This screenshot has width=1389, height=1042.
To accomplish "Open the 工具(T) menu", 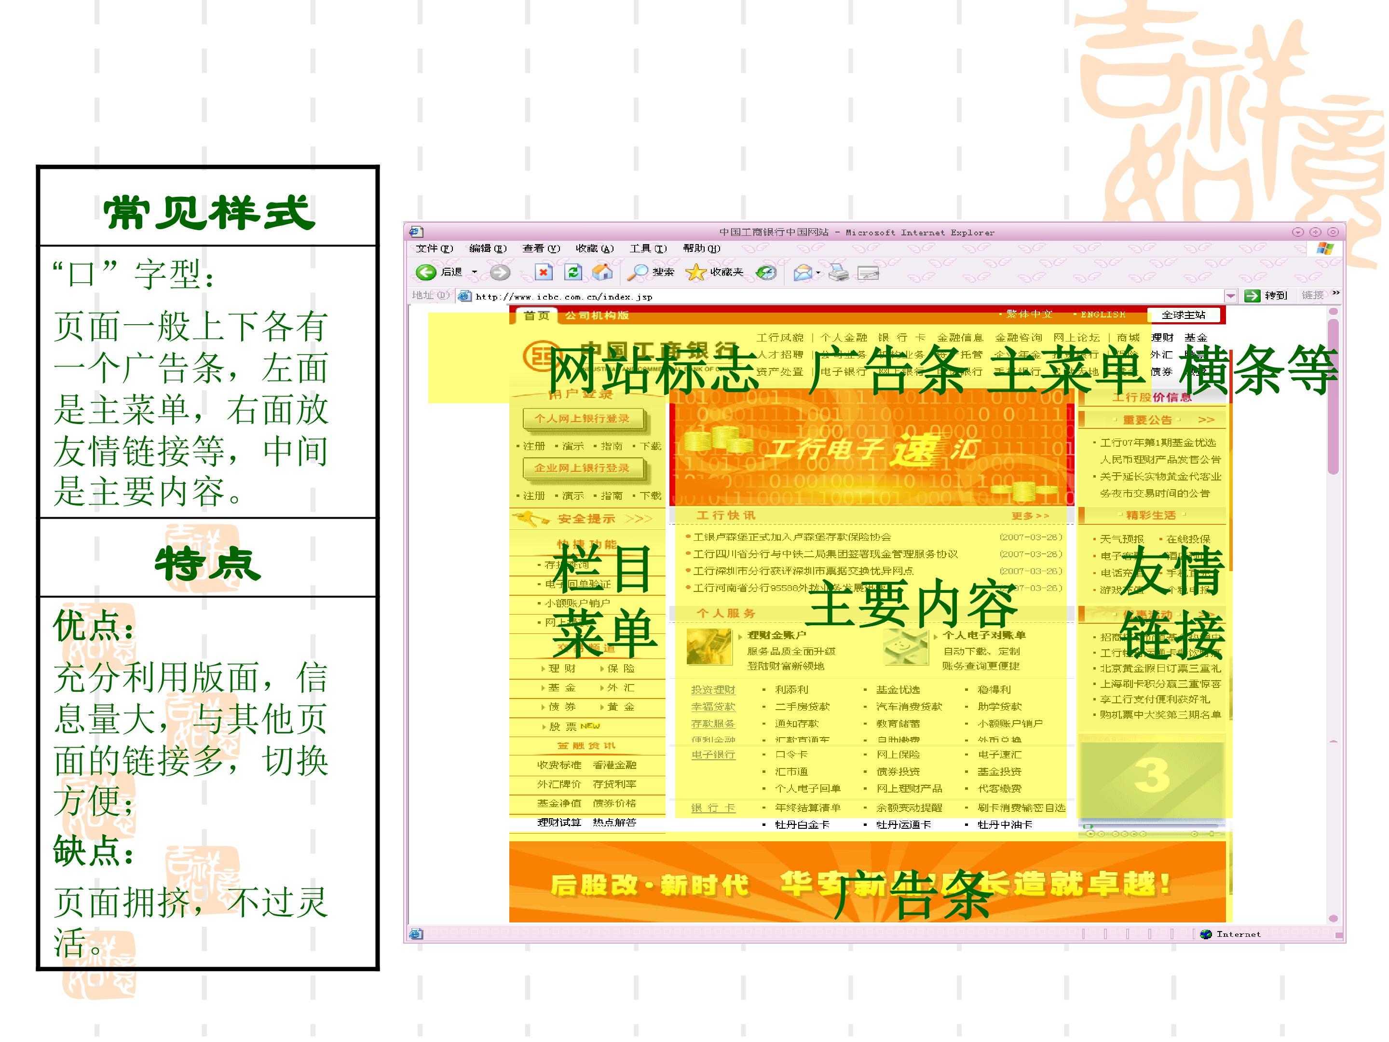I will (x=648, y=248).
